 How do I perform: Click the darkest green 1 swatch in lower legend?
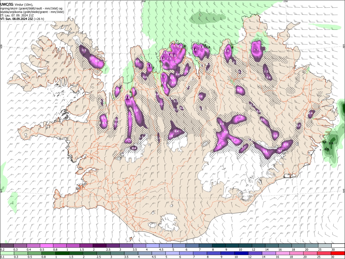coord(62,253)
